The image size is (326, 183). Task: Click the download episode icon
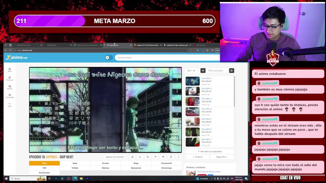coord(140,157)
